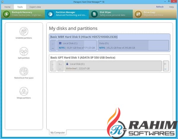Viewport: 178px width, 139px height.
Task: Click the Disk Wiper document icon
Action: pos(94,14)
